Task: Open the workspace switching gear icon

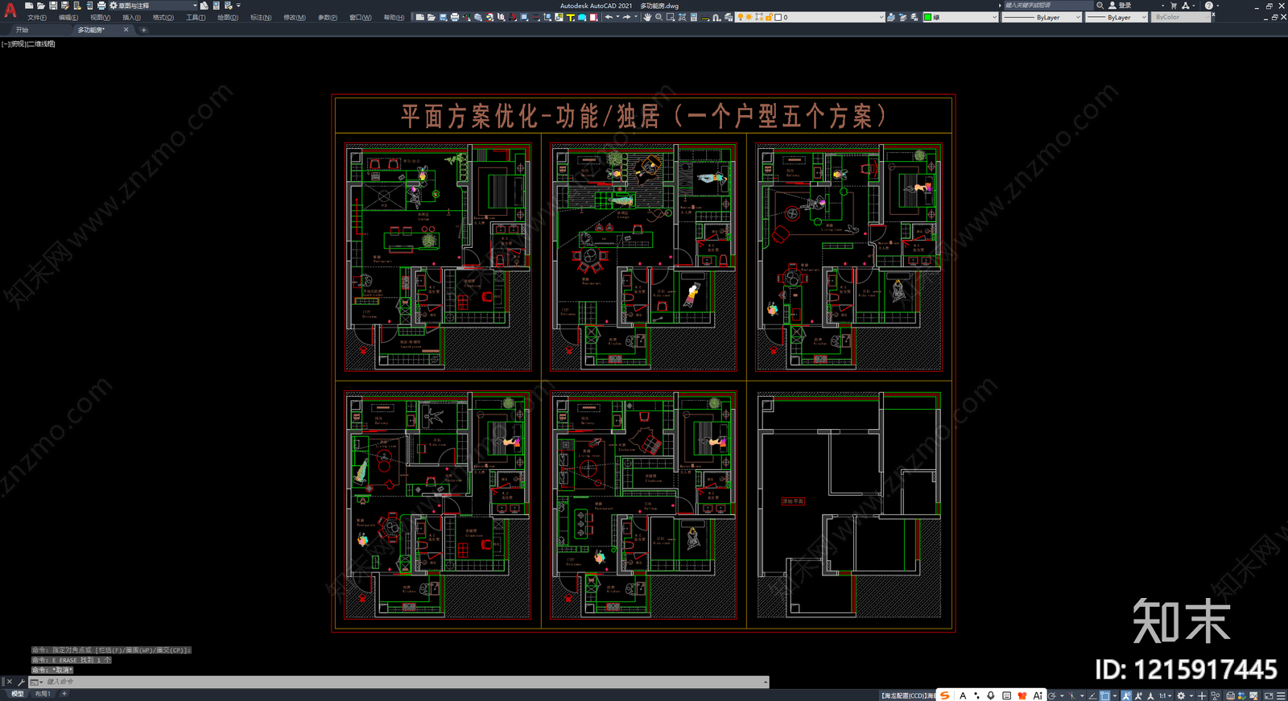Action: click(1181, 695)
